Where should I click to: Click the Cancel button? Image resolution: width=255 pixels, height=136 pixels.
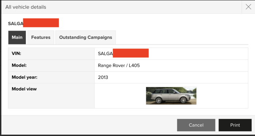point(196,125)
